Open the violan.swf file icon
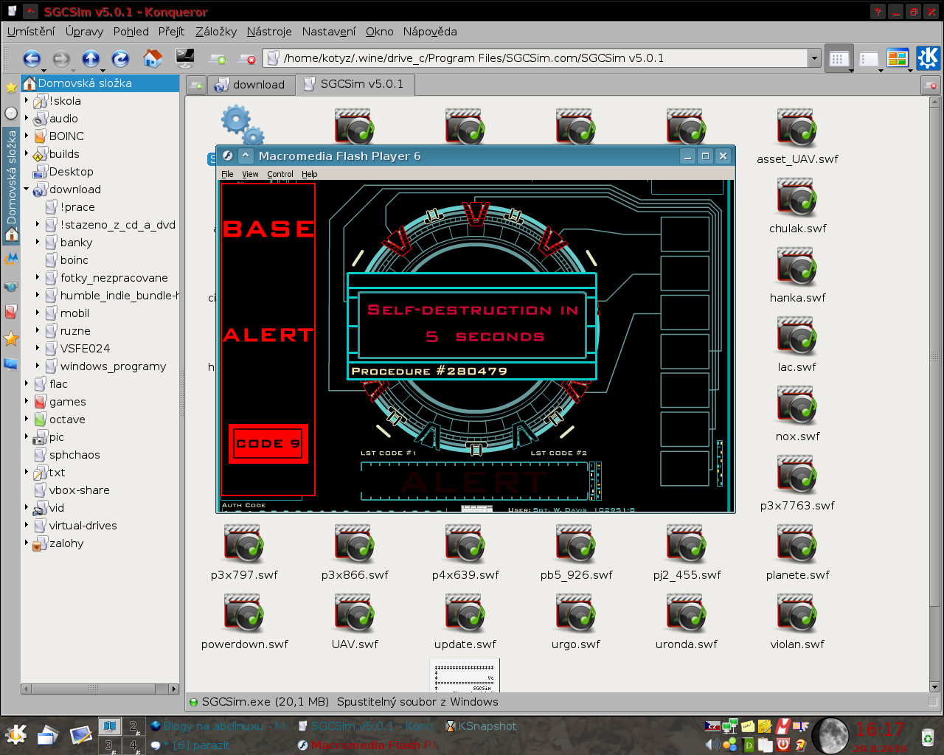This screenshot has width=944, height=755. point(797,614)
